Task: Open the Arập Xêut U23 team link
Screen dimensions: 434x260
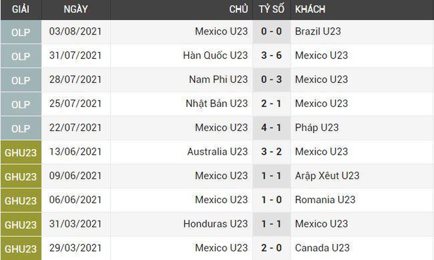Action: (x=327, y=175)
